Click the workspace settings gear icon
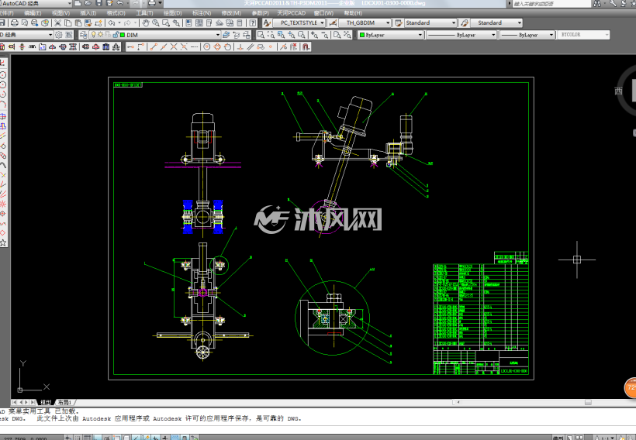 (x=59, y=35)
